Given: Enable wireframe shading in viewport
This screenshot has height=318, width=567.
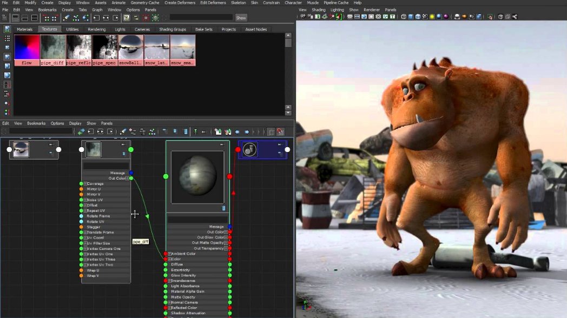Looking at the screenshot, I should 404,17.
